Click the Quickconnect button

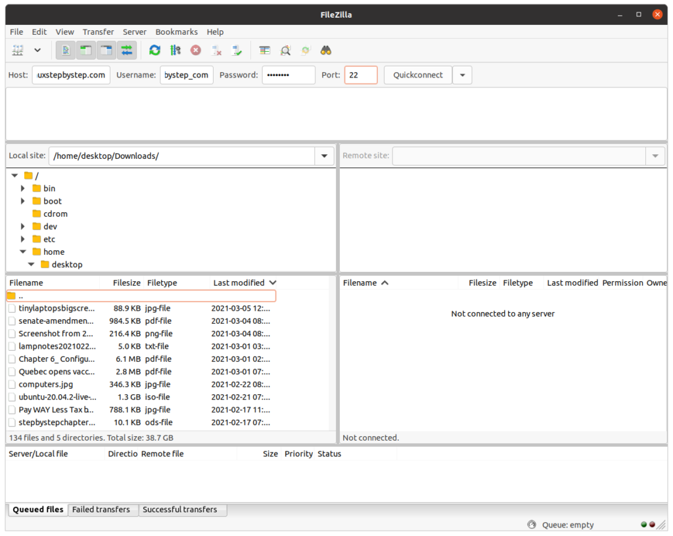[417, 75]
